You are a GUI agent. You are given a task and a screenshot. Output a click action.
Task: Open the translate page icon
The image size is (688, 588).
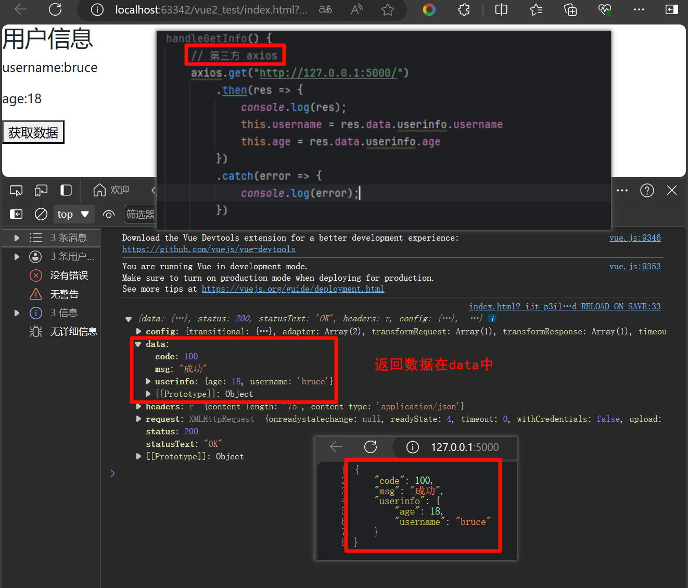pos(326,9)
